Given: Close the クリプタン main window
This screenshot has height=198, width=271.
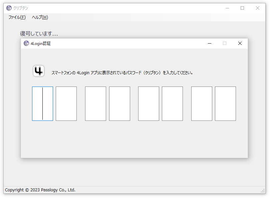Looking at the screenshot, I should (x=258, y=8).
